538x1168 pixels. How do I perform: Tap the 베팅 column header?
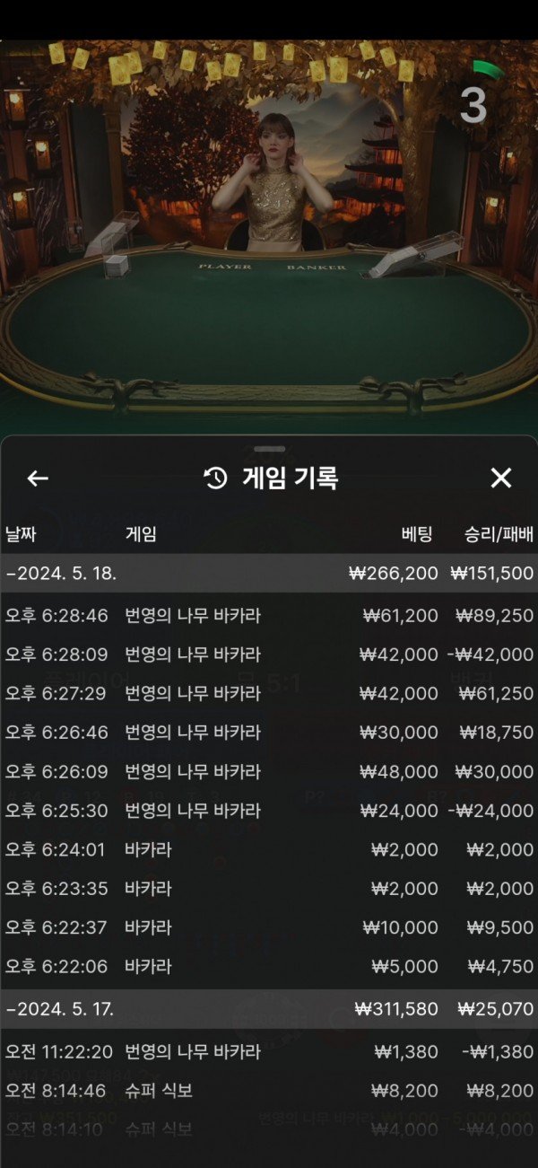tap(417, 534)
